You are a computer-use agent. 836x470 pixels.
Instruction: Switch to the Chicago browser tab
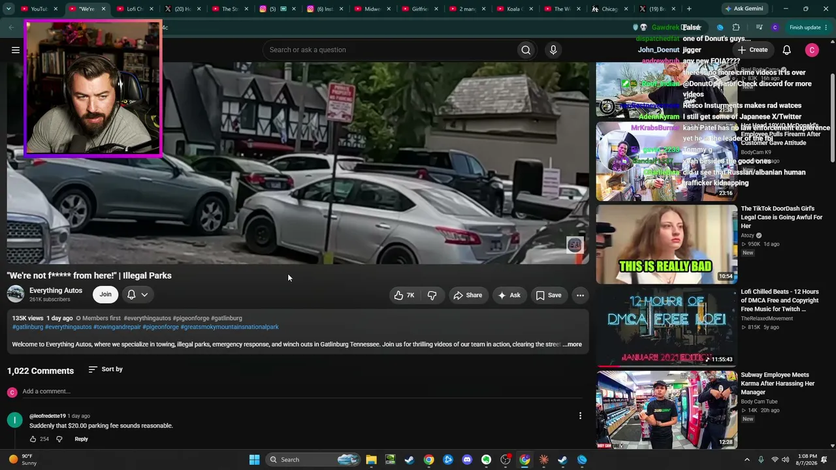click(x=609, y=9)
